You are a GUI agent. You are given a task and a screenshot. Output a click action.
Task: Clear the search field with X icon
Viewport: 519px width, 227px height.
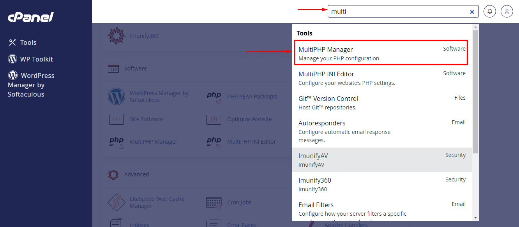click(x=472, y=12)
